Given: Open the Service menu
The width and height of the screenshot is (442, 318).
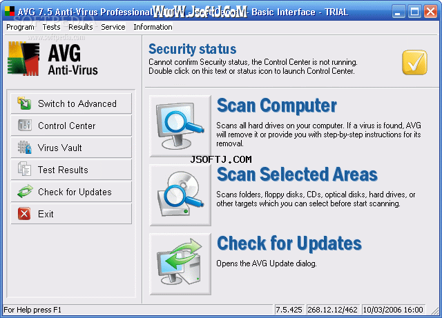Looking at the screenshot, I should pos(113,27).
